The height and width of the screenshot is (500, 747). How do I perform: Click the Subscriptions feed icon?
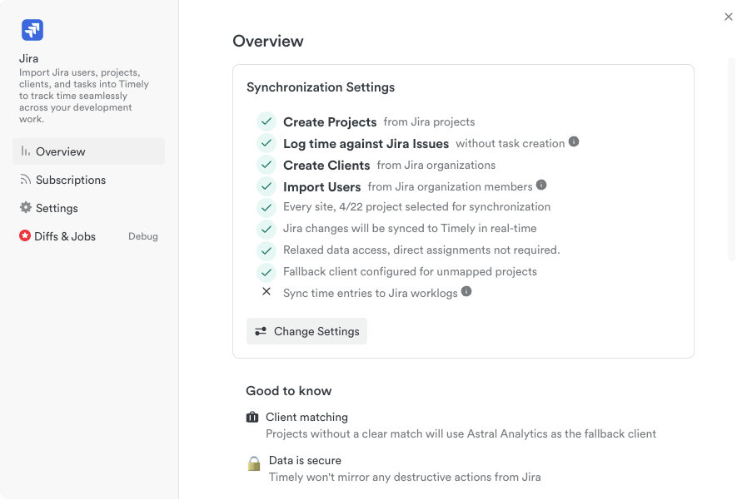point(25,180)
